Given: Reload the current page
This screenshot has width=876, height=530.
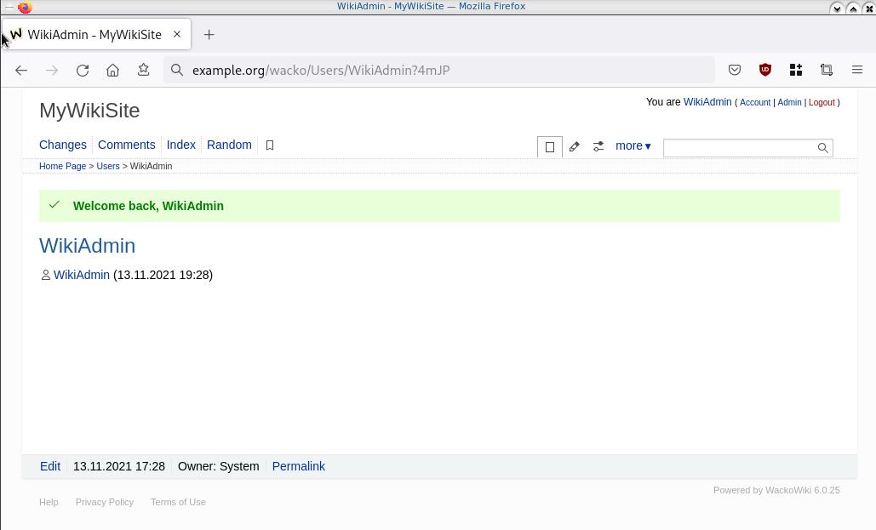Looking at the screenshot, I should click(x=83, y=70).
